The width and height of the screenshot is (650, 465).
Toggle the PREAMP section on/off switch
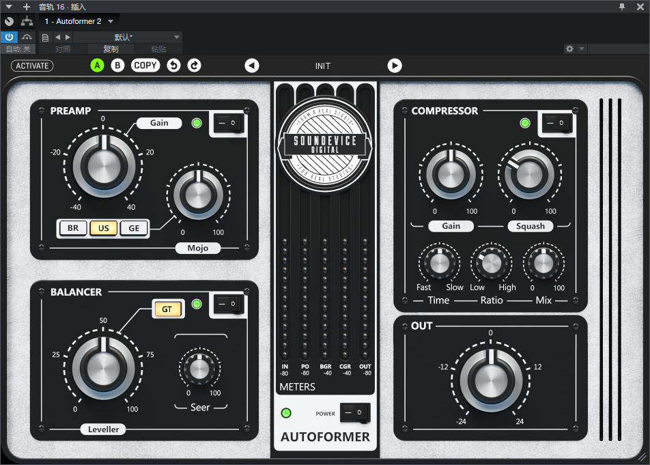pyautogui.click(x=228, y=123)
